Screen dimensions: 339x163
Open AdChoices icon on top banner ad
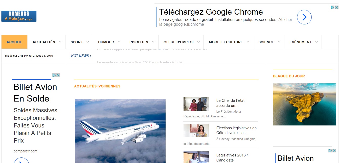(x=333, y=8)
